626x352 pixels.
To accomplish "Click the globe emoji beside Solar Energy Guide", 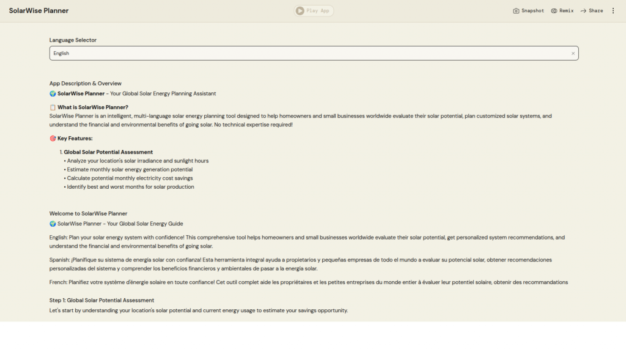I will [53, 224].
